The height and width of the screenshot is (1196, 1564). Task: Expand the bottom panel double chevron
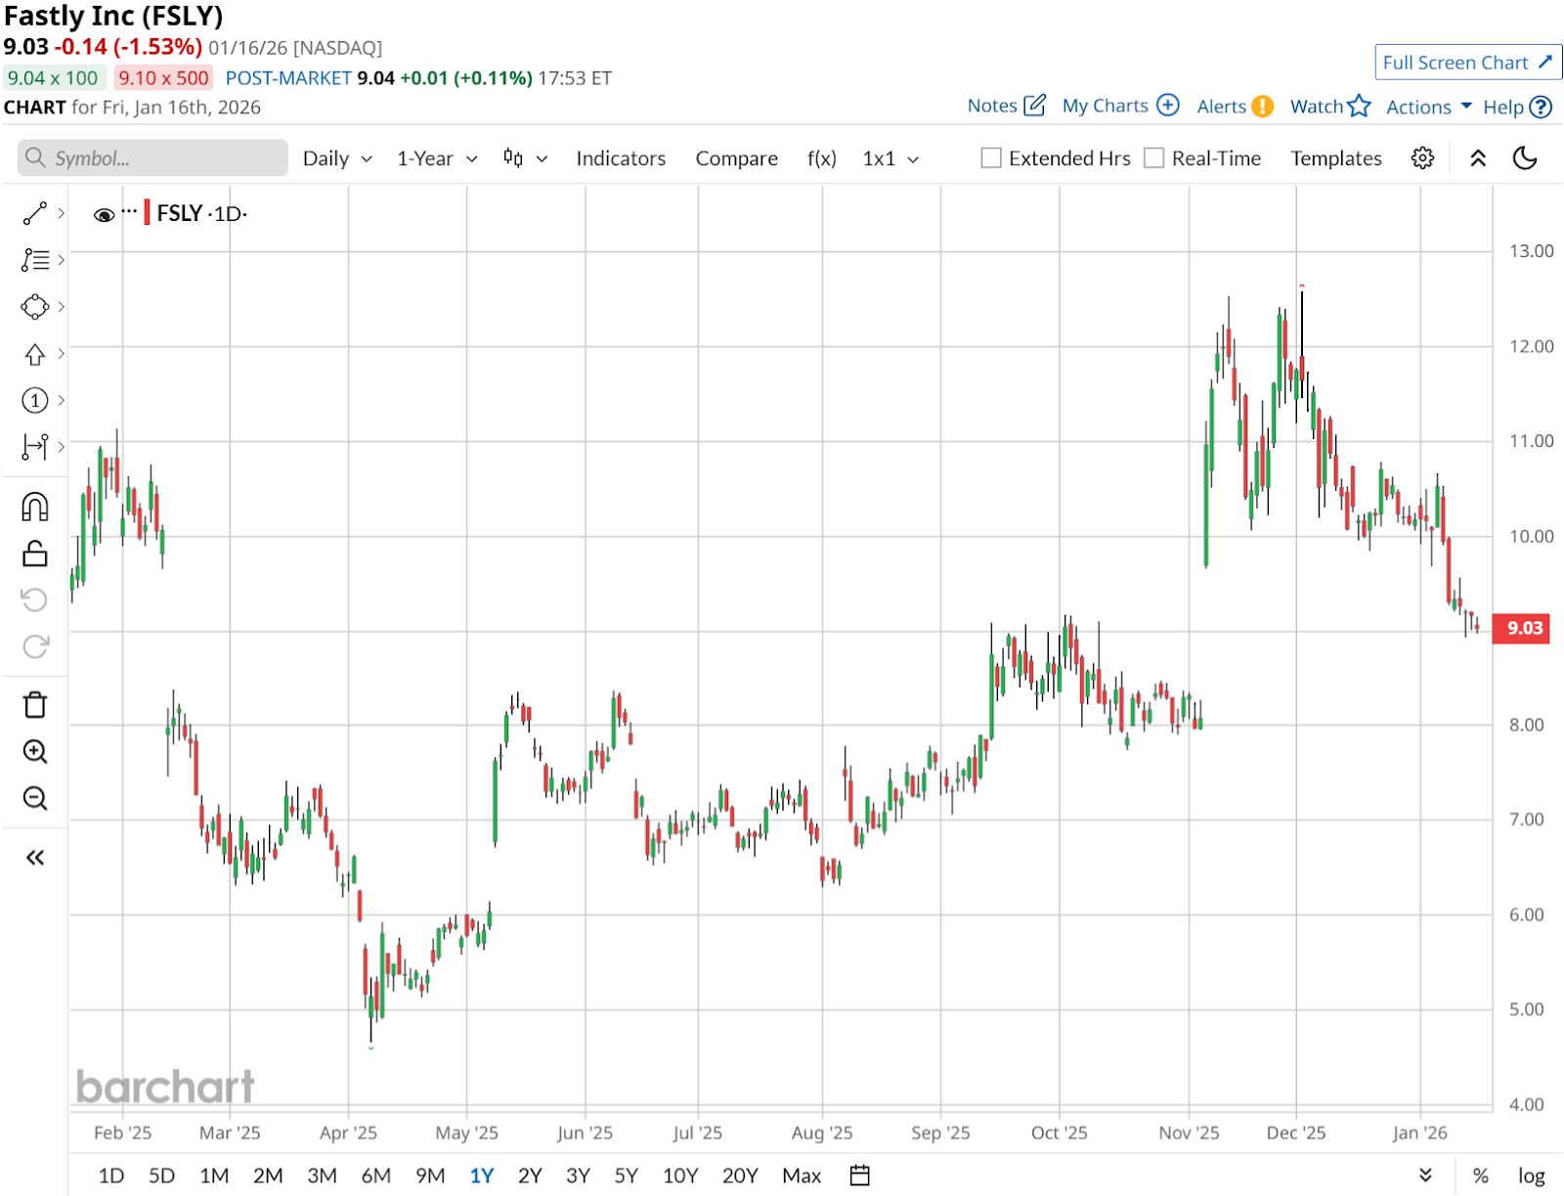[x=1425, y=1175]
